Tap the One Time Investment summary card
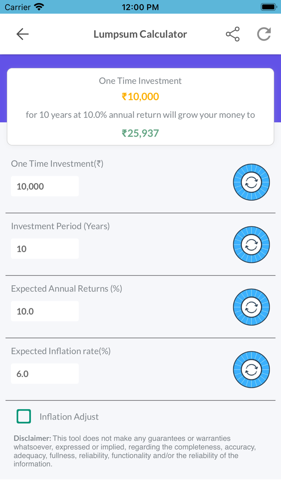 140,107
